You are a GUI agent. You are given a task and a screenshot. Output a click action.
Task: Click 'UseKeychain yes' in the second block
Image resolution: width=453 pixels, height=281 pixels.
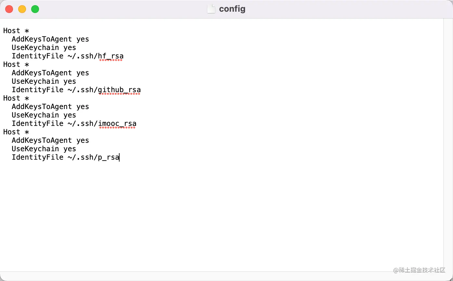pyautogui.click(x=44, y=81)
